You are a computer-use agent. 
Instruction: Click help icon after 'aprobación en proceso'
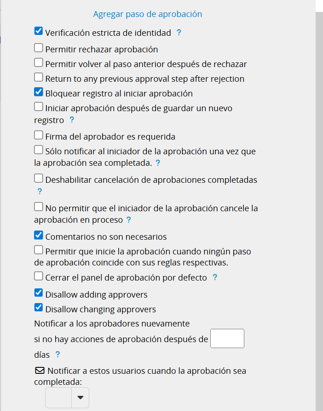129,220
